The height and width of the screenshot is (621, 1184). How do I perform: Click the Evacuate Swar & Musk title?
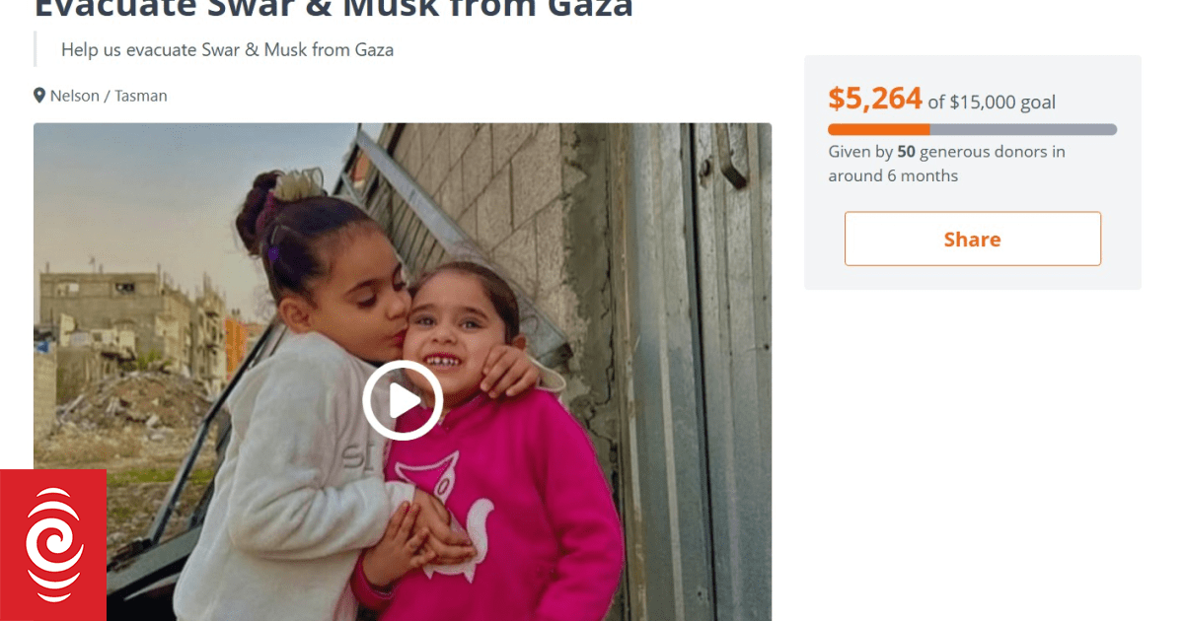pyautogui.click(x=333, y=10)
